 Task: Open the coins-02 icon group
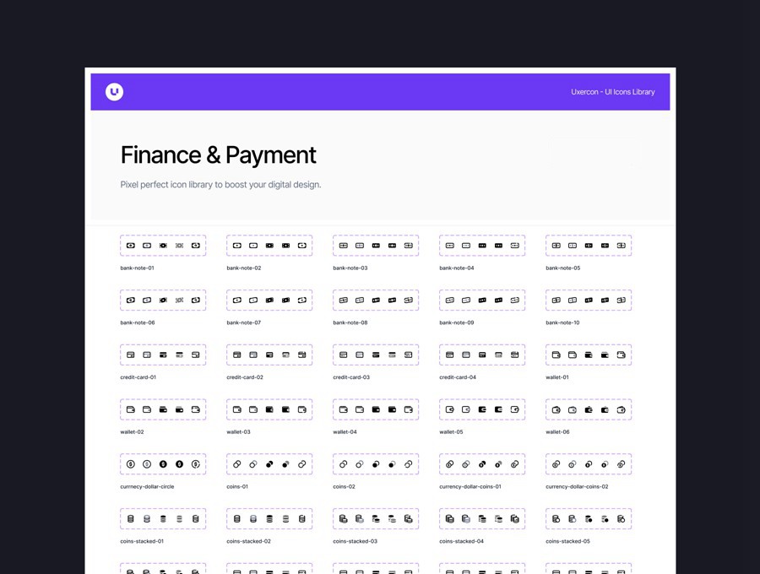point(375,463)
